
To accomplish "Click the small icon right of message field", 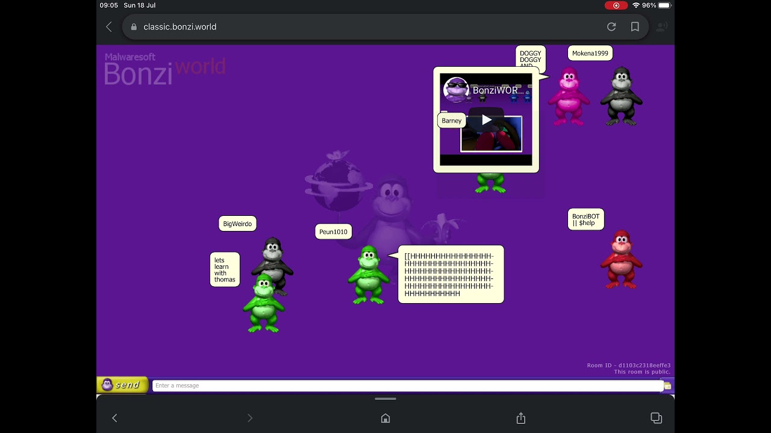I will click(667, 385).
